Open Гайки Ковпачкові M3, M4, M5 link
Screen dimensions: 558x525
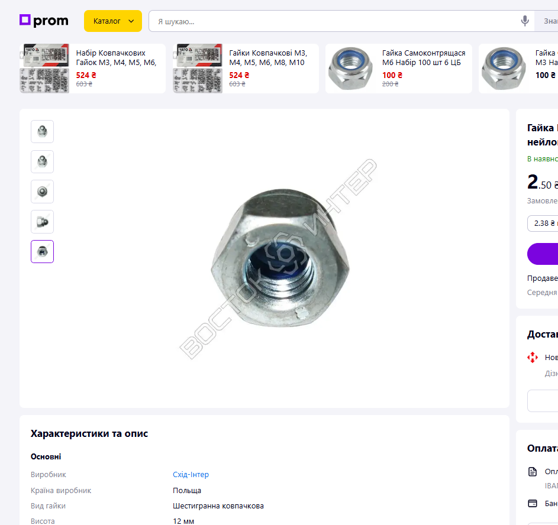(268, 57)
